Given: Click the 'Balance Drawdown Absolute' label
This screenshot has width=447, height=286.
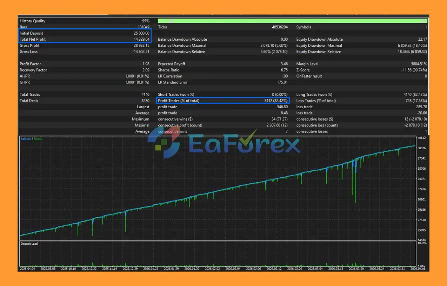Looking at the screenshot, I should [182, 39].
